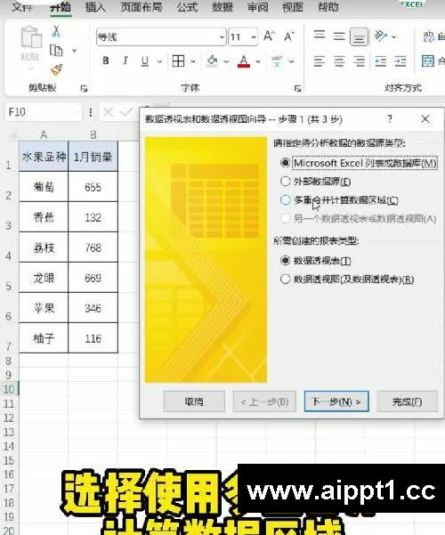This screenshot has height=535, width=445.
Task: Click the 完成(F) button
Action: click(408, 401)
